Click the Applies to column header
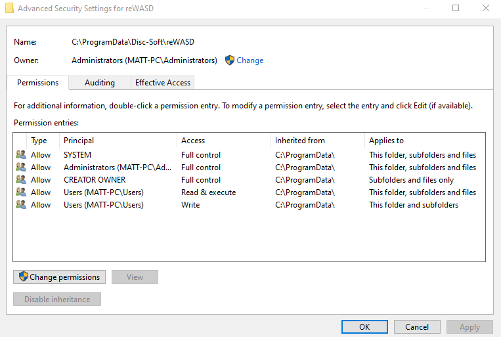The width and height of the screenshot is (501, 337). tap(424, 141)
